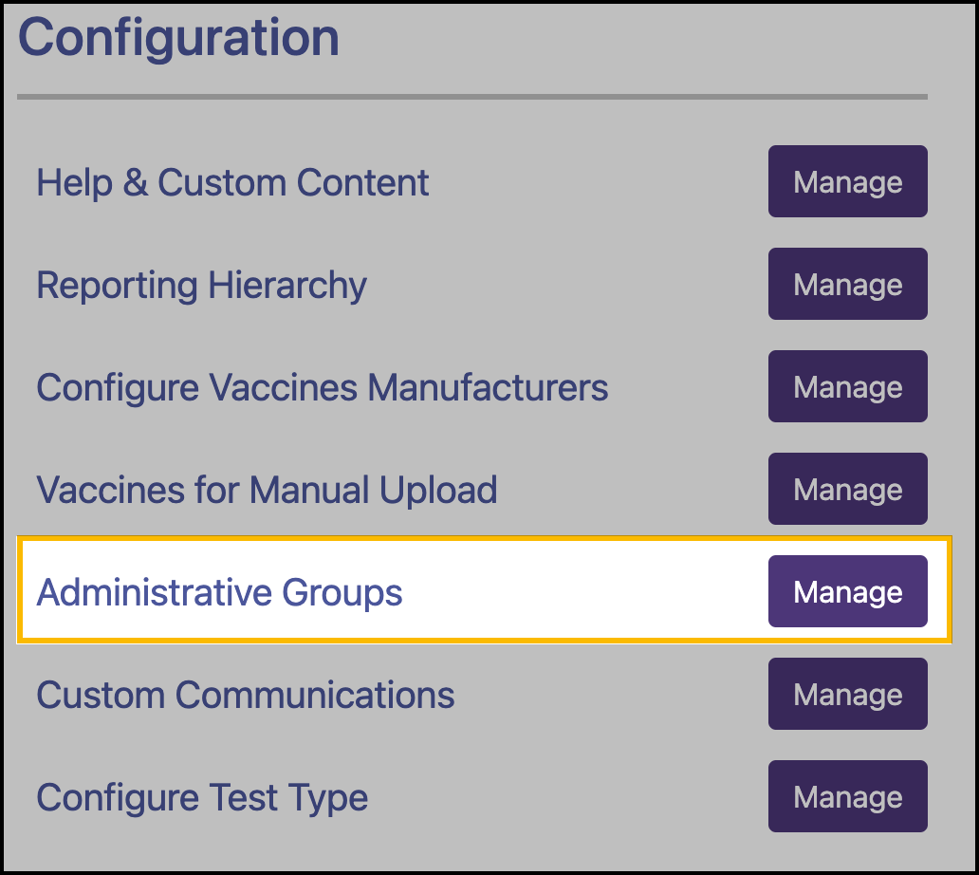The width and height of the screenshot is (979, 875).
Task: Click Manage next to Vaccines for Manual Upload
Action: (847, 489)
